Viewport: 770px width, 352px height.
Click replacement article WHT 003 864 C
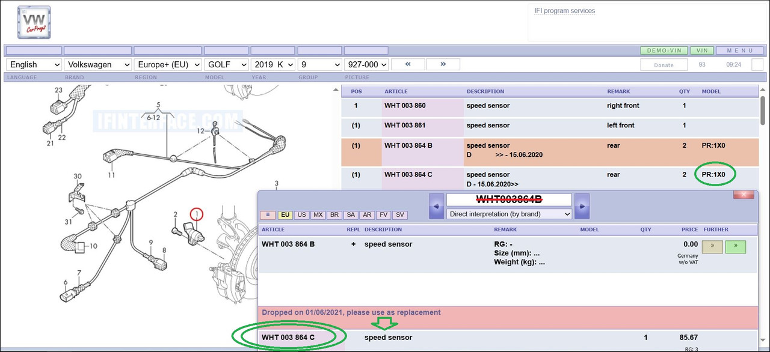click(288, 338)
